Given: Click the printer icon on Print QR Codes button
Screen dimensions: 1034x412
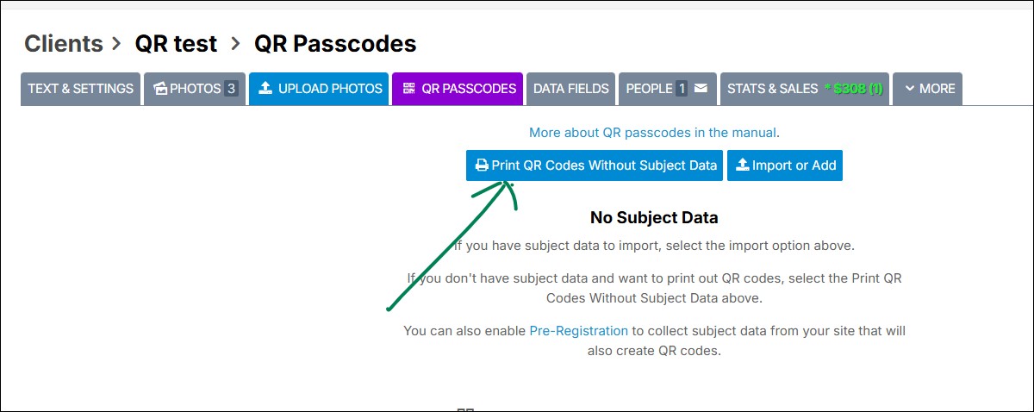Looking at the screenshot, I should click(482, 165).
